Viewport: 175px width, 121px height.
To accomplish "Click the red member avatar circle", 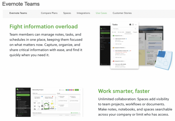I will click(x=70, y=90).
